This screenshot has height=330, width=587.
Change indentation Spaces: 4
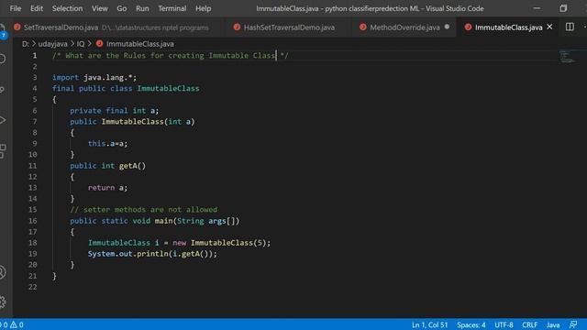(471, 324)
